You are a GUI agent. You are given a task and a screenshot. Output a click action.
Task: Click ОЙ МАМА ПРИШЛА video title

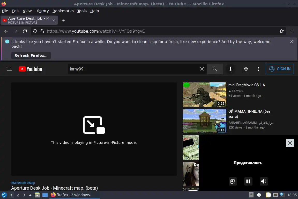(x=249, y=114)
